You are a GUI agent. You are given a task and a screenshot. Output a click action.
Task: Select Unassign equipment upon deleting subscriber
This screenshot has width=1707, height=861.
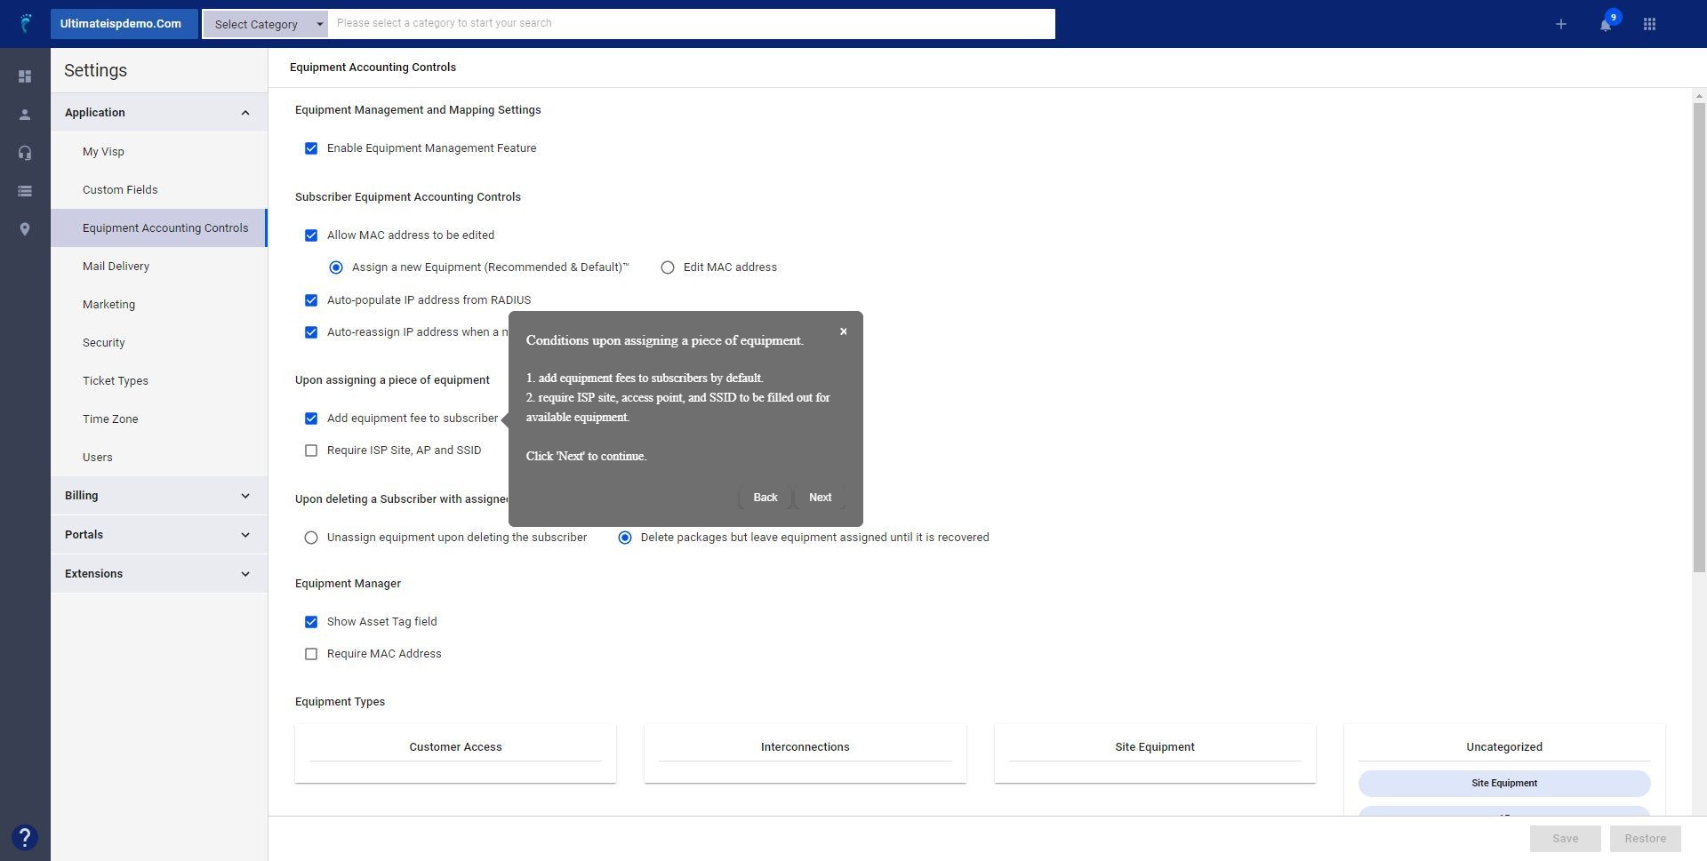pos(311,538)
